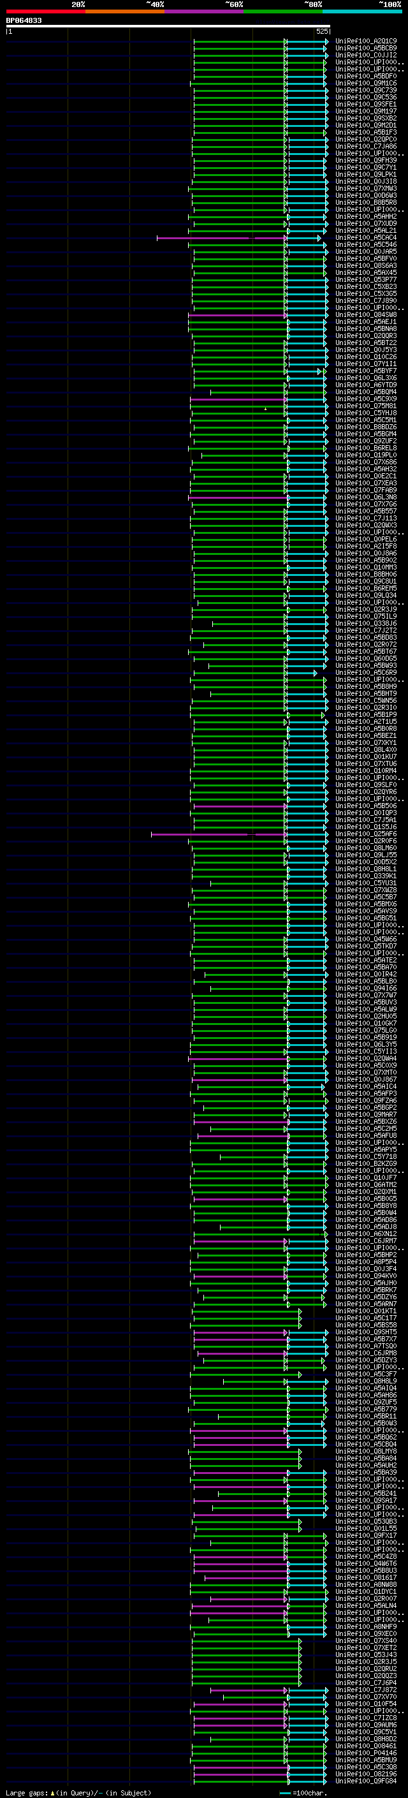The image size is (408, 1798).
Task: Click the =100char. scale legend
Action: pyautogui.click(x=303, y=1792)
